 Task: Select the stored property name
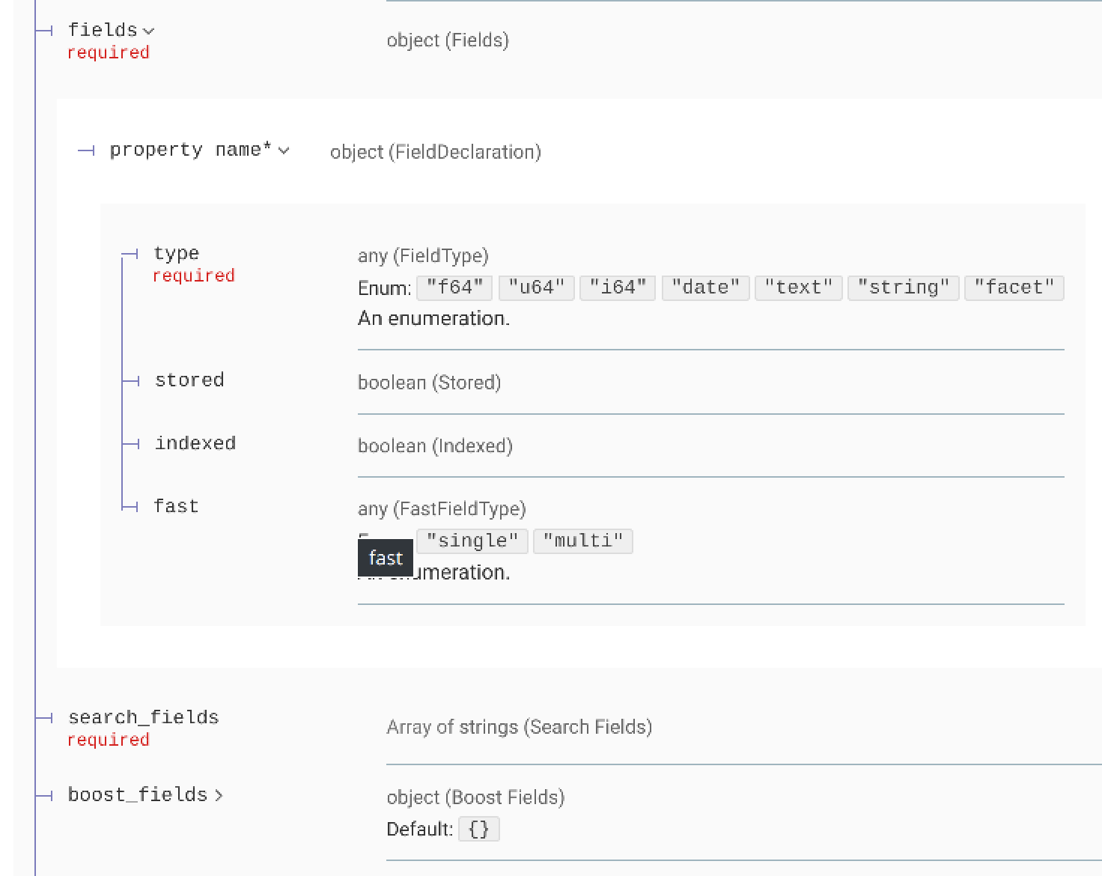pyautogui.click(x=189, y=380)
